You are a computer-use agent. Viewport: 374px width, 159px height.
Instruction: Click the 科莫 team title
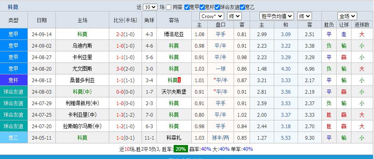(x=13, y=7)
